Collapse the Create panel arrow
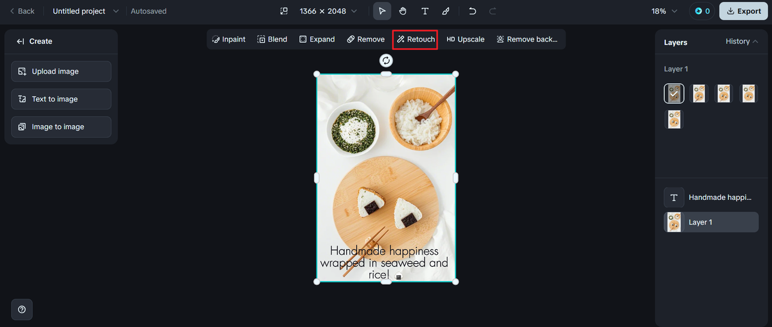The height and width of the screenshot is (327, 772). (x=20, y=42)
